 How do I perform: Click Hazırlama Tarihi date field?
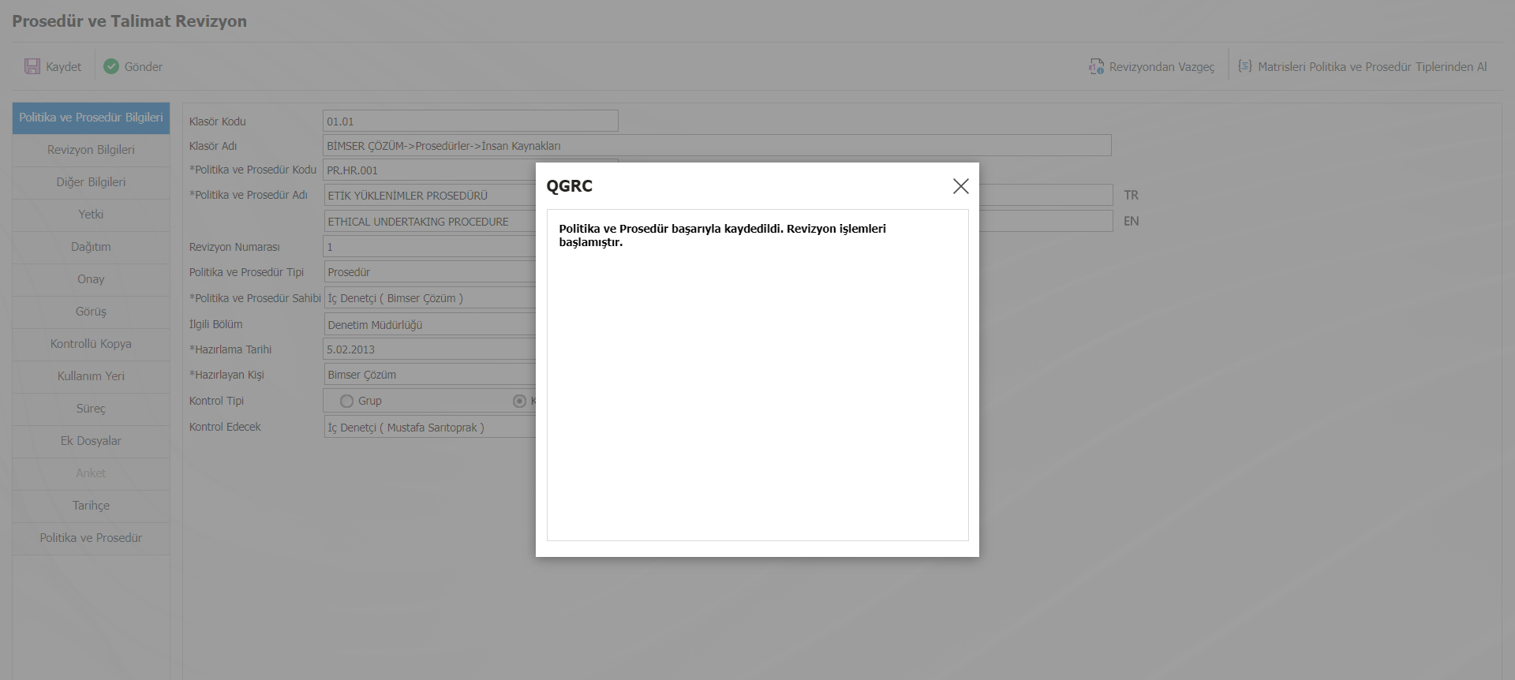(x=429, y=349)
